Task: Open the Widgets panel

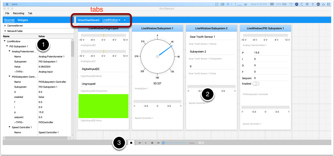Action: 23,20
